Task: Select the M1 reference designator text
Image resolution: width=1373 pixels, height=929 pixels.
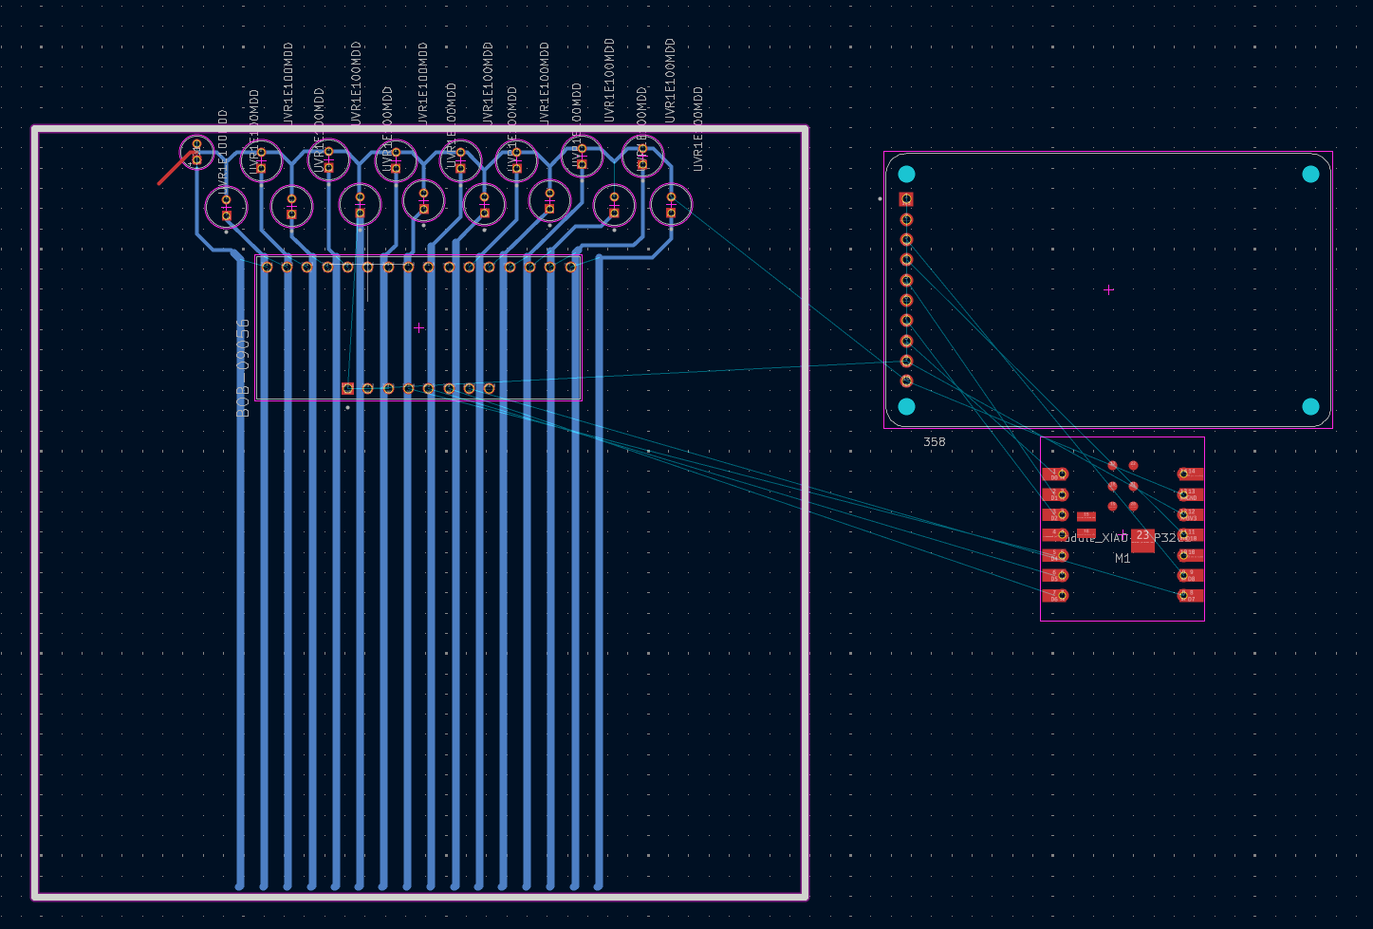Action: (1123, 559)
